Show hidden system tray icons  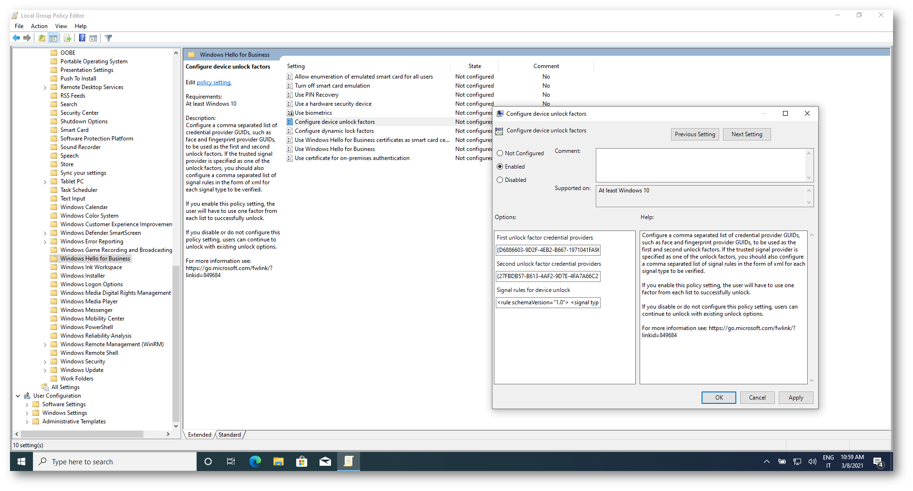click(767, 461)
